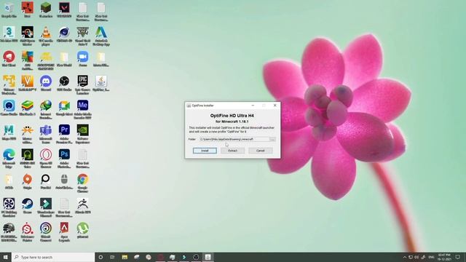466x262 pixels.
Task: Select the Substance Painter desktop icon
Action: 28,232
